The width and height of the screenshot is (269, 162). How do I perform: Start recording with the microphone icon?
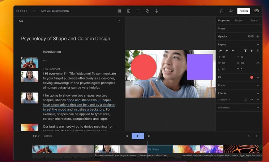point(157,11)
